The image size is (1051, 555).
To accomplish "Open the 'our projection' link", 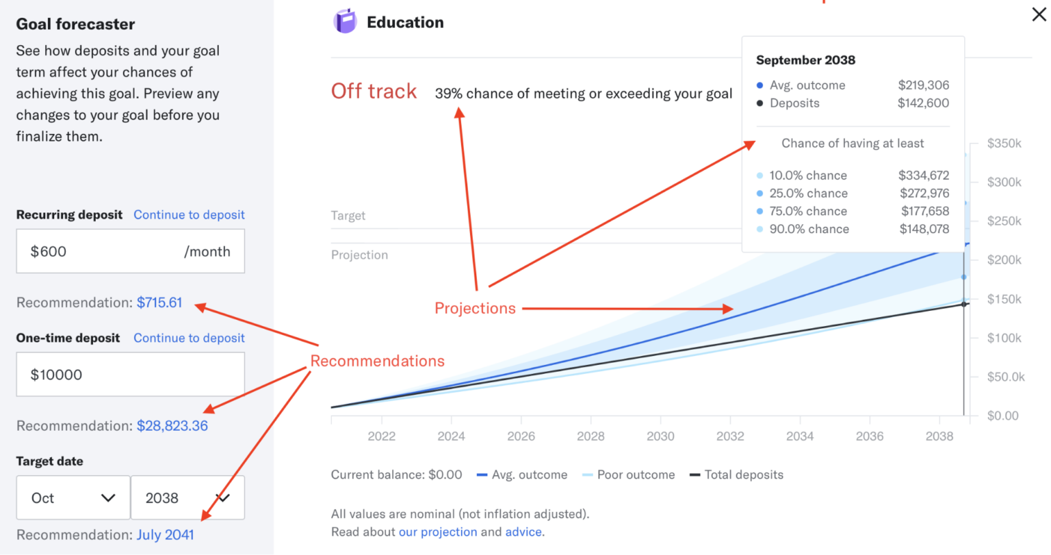I will (x=438, y=532).
